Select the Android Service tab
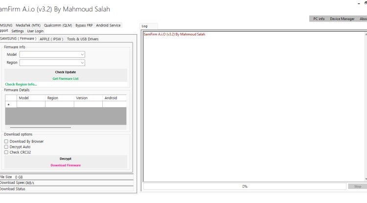 pos(108,25)
